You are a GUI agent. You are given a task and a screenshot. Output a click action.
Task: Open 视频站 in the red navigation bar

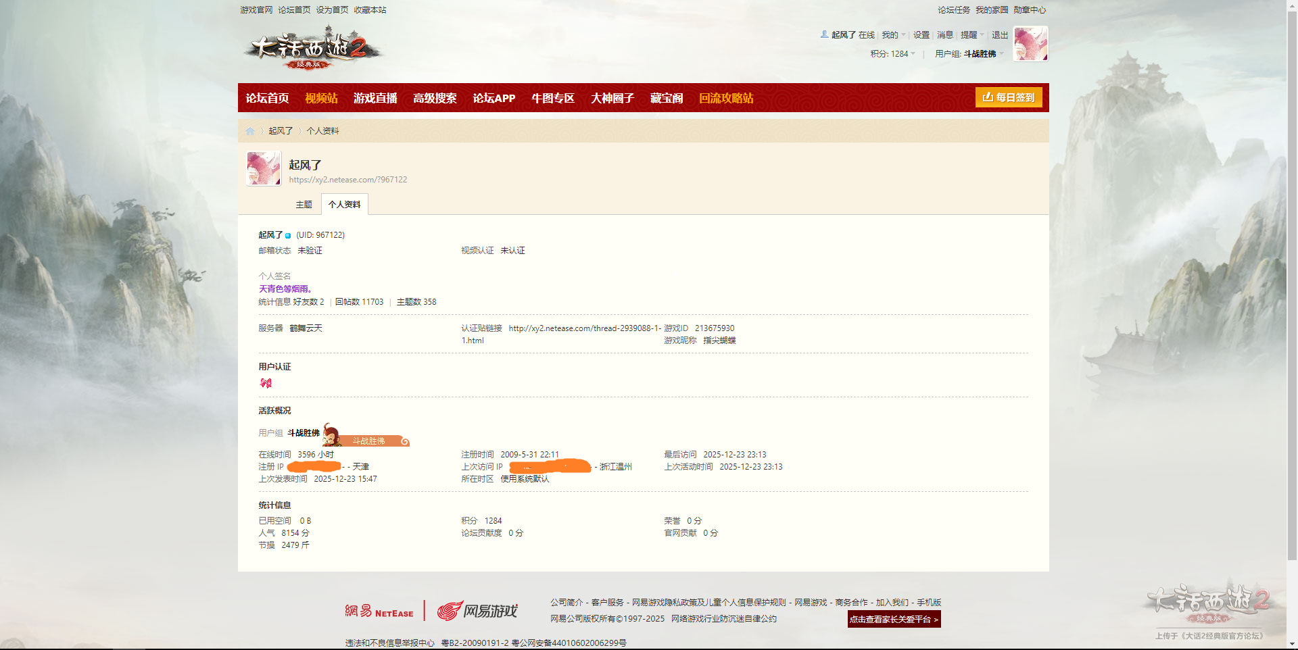pos(321,99)
